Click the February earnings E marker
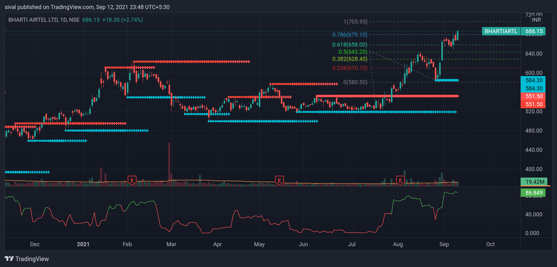The image size is (557, 267). coord(132,180)
